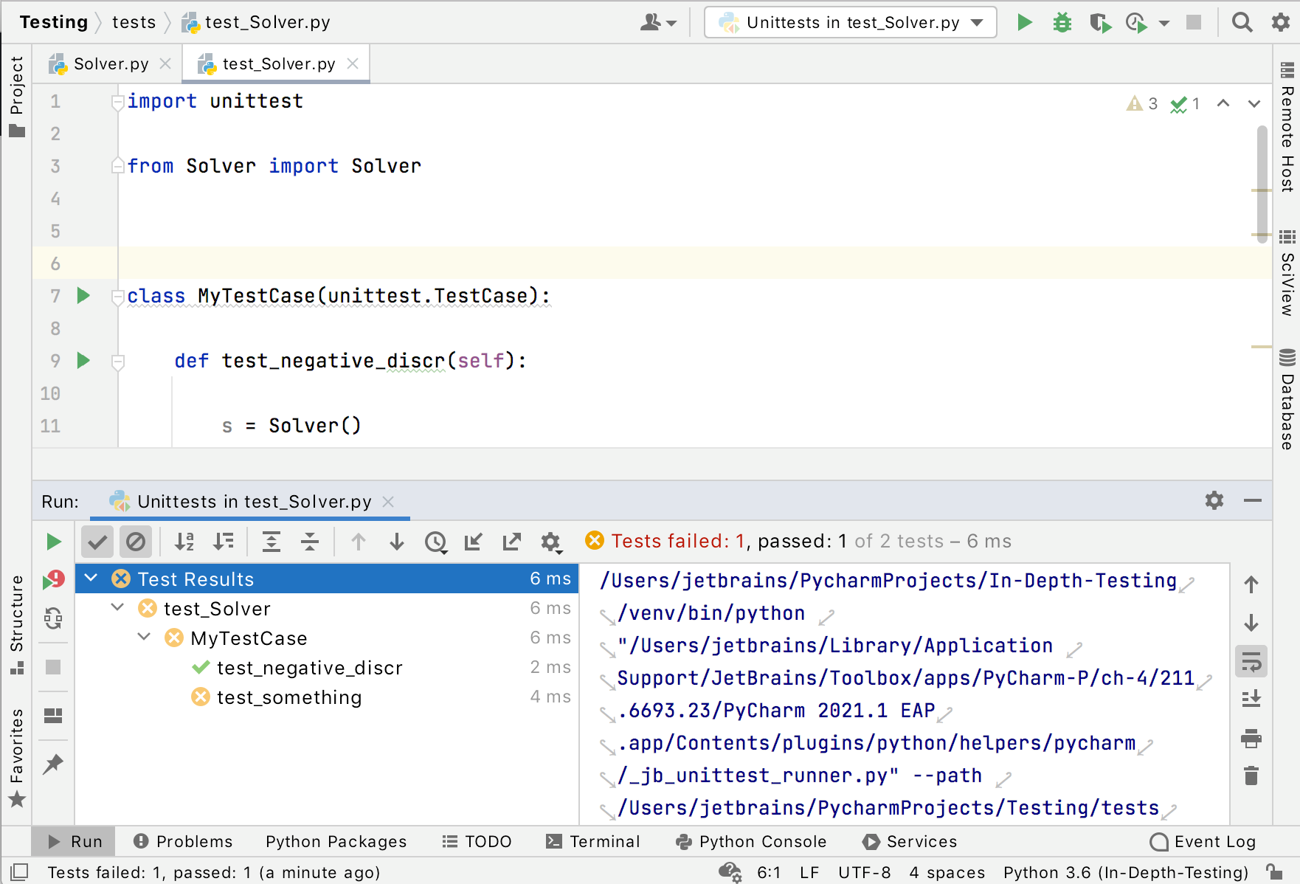Collapse the Test Results root node

click(x=90, y=579)
